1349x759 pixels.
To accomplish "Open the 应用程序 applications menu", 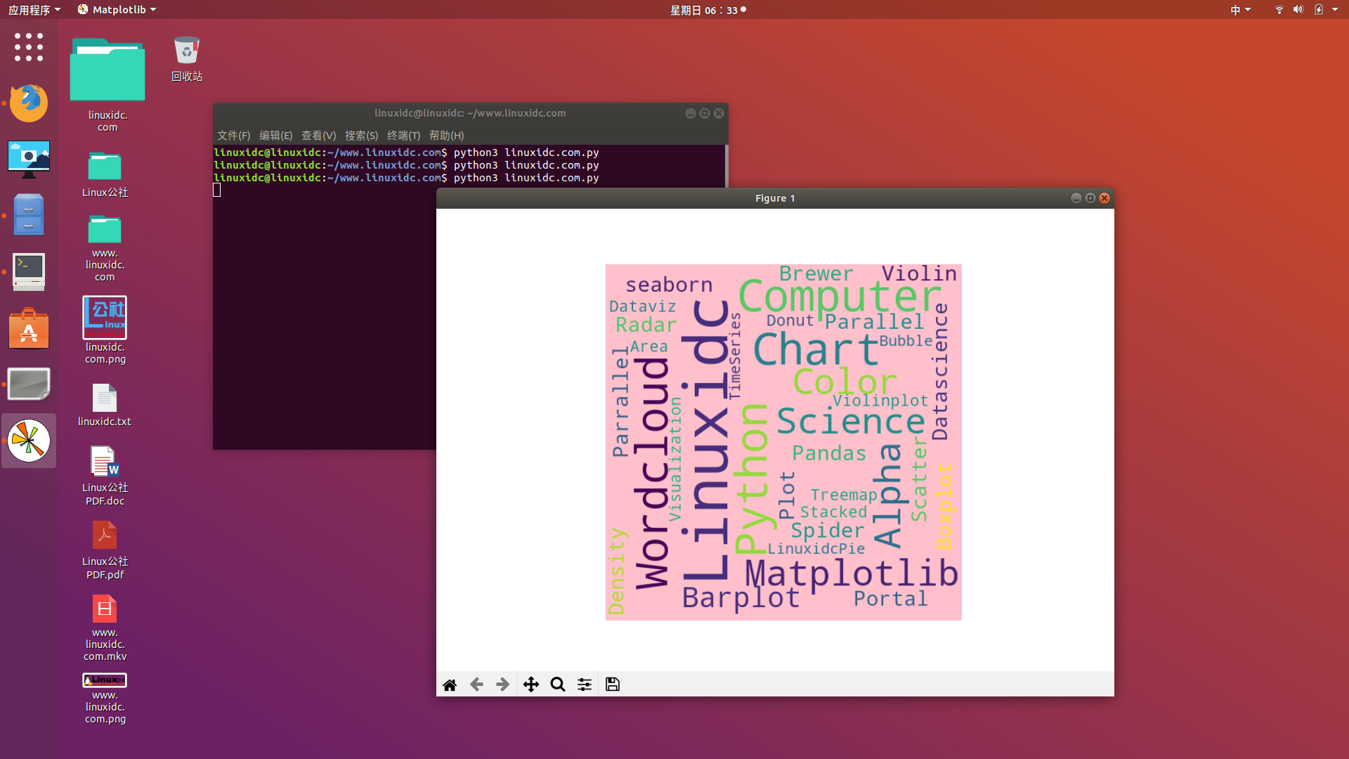I will pyautogui.click(x=34, y=10).
